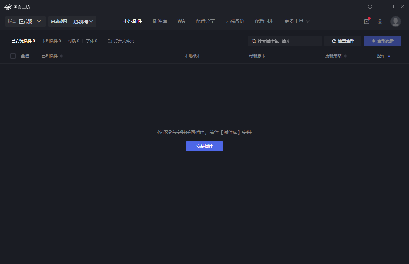Toggle the 全选 select-all checkbox
Image resolution: width=409 pixels, height=264 pixels.
pos(13,56)
